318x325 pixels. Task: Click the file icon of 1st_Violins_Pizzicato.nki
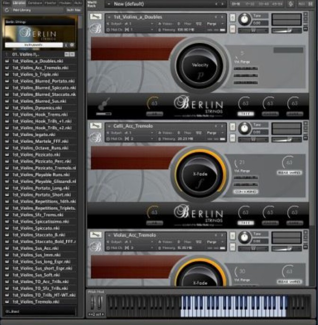7,154
